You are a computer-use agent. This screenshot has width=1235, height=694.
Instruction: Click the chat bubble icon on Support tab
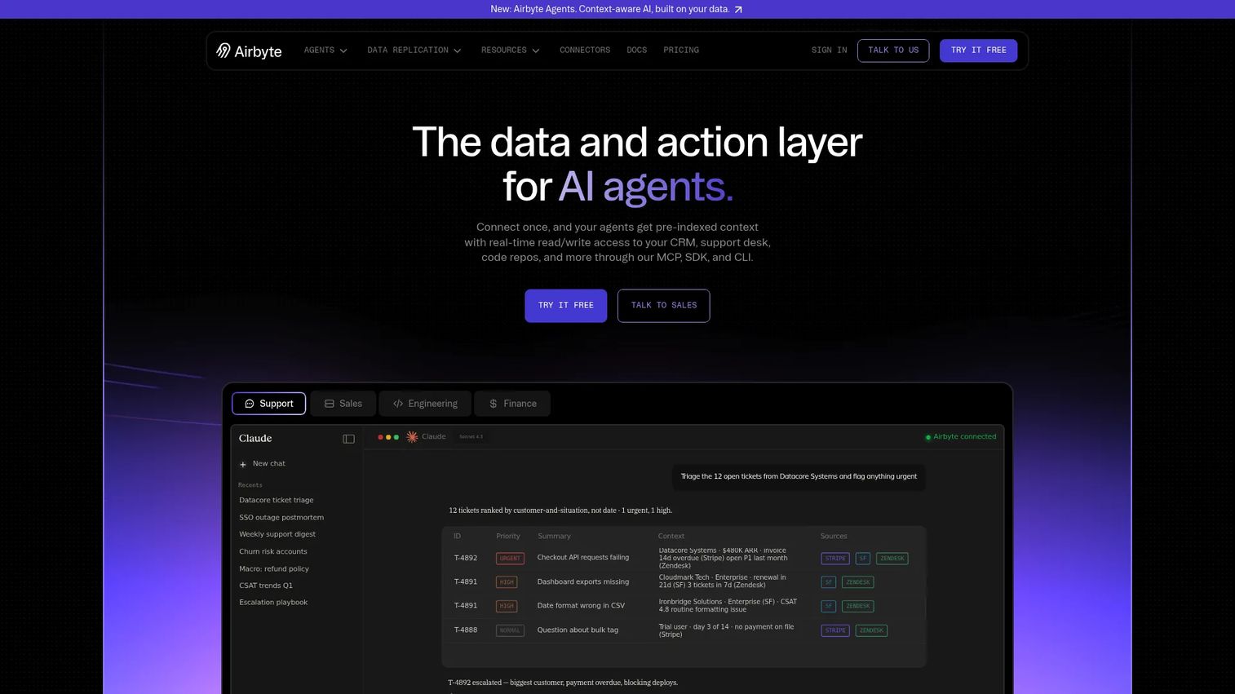click(250, 404)
